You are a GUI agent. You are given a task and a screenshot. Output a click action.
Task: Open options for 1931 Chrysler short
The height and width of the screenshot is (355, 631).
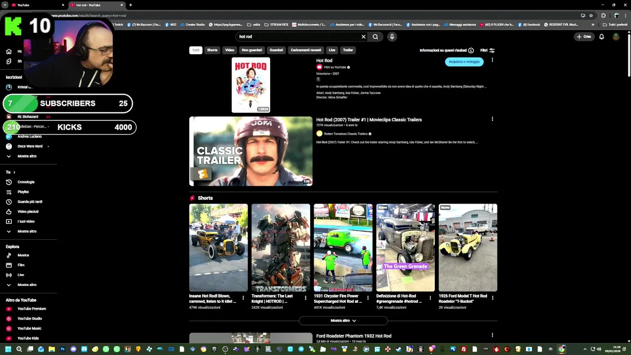tap(368, 298)
